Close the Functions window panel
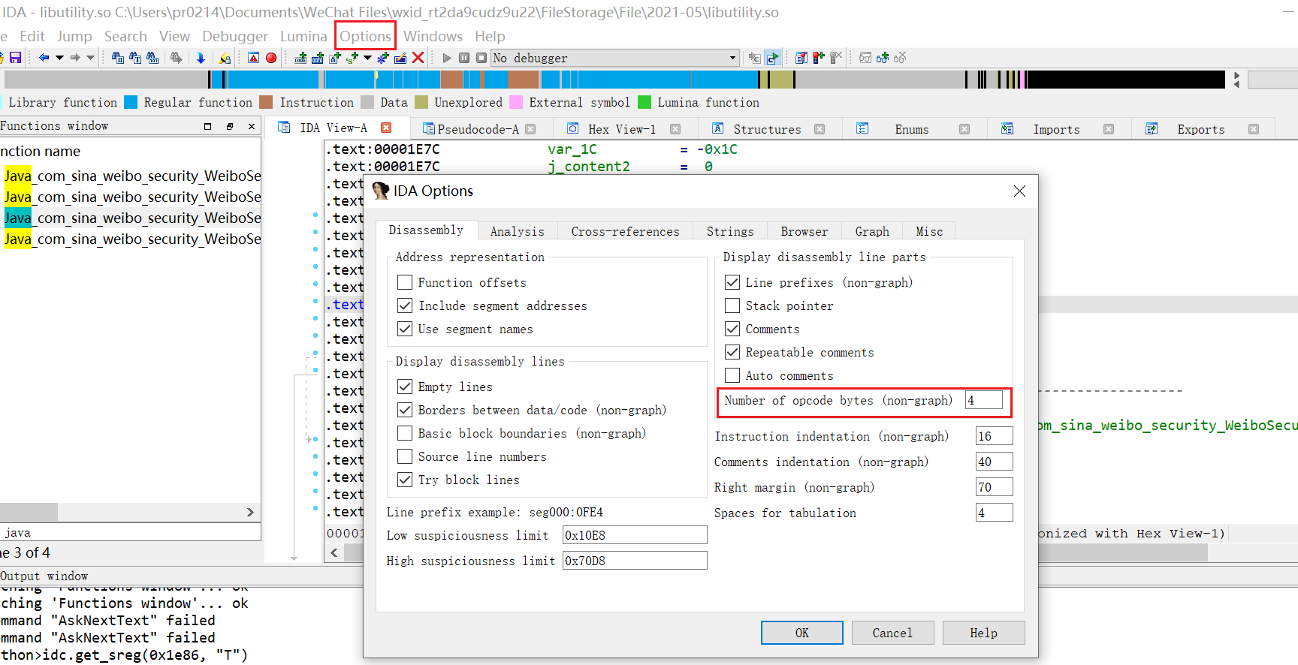 click(x=252, y=126)
